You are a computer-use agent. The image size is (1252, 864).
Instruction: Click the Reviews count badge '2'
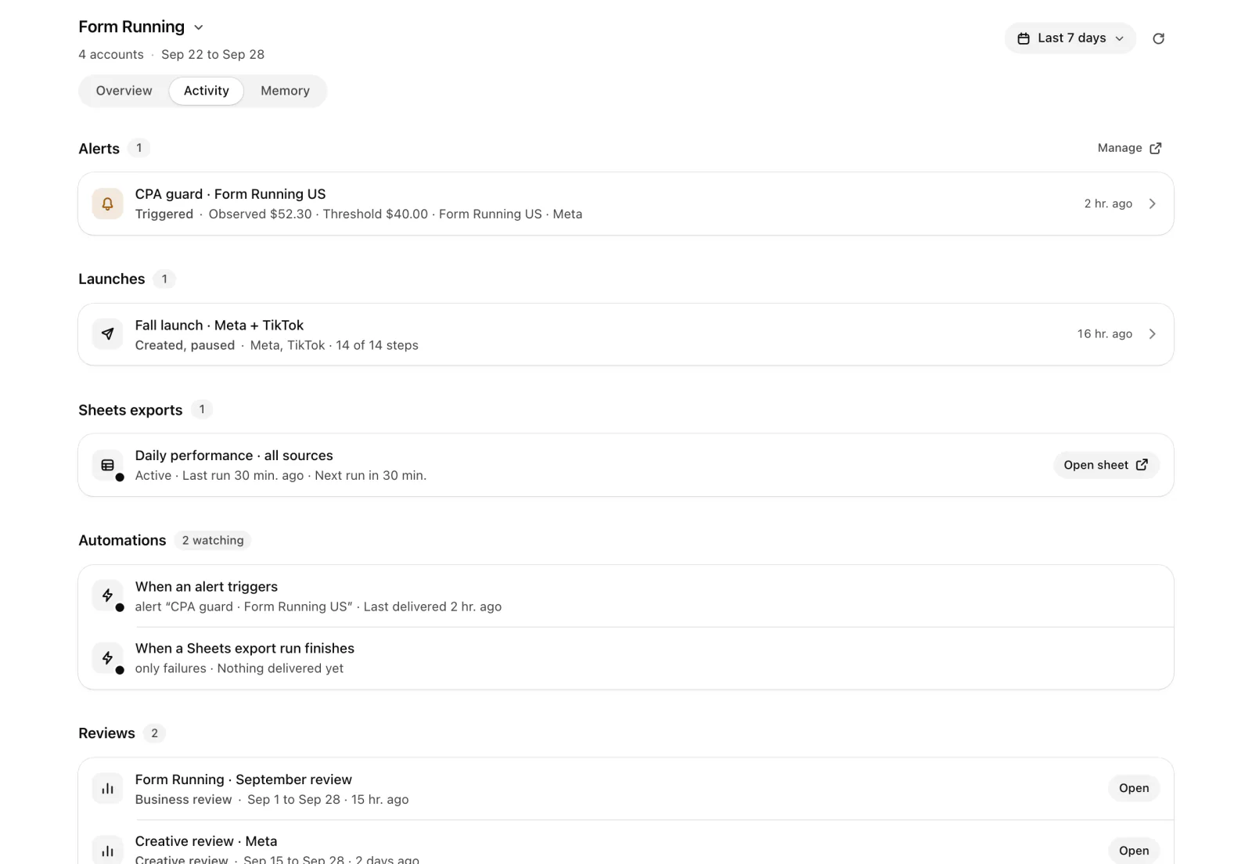pyautogui.click(x=154, y=733)
